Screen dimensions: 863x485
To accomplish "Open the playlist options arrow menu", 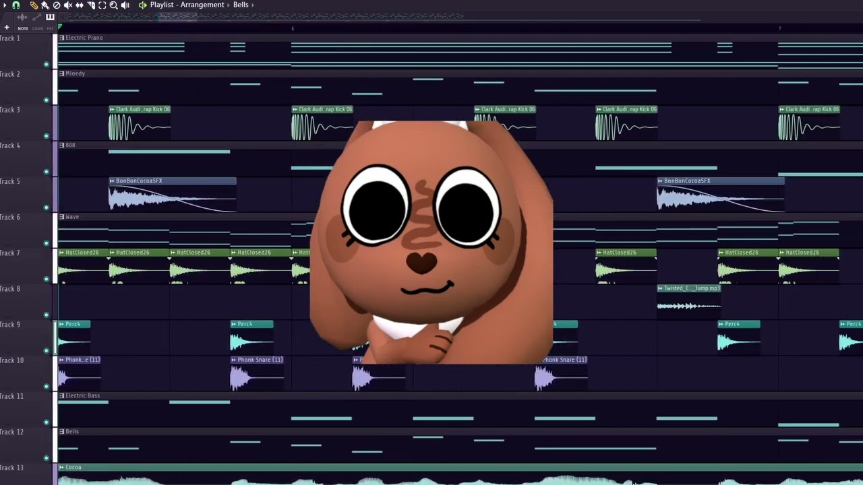I will pos(5,5).
